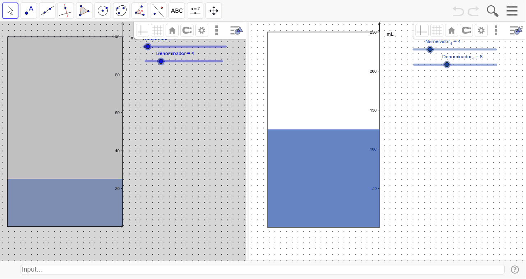This screenshot has width=526, height=279.
Task: Select the Point tool
Action: tap(29, 11)
